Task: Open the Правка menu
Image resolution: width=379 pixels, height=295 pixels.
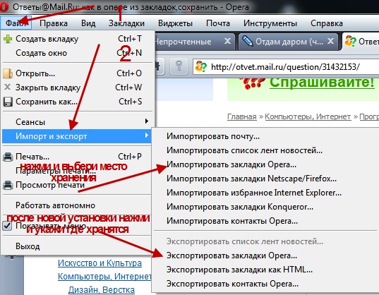Action: tap(54, 23)
